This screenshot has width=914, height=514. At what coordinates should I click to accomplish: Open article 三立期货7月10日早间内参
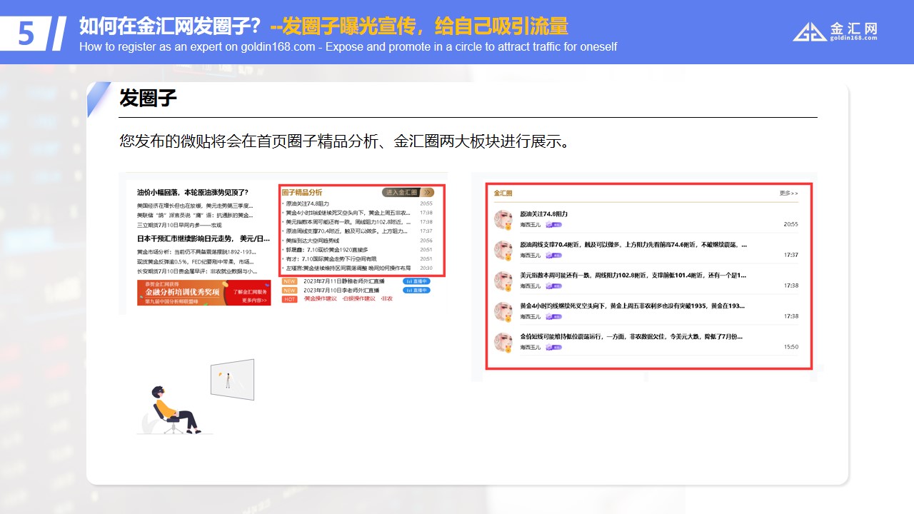pos(179,225)
